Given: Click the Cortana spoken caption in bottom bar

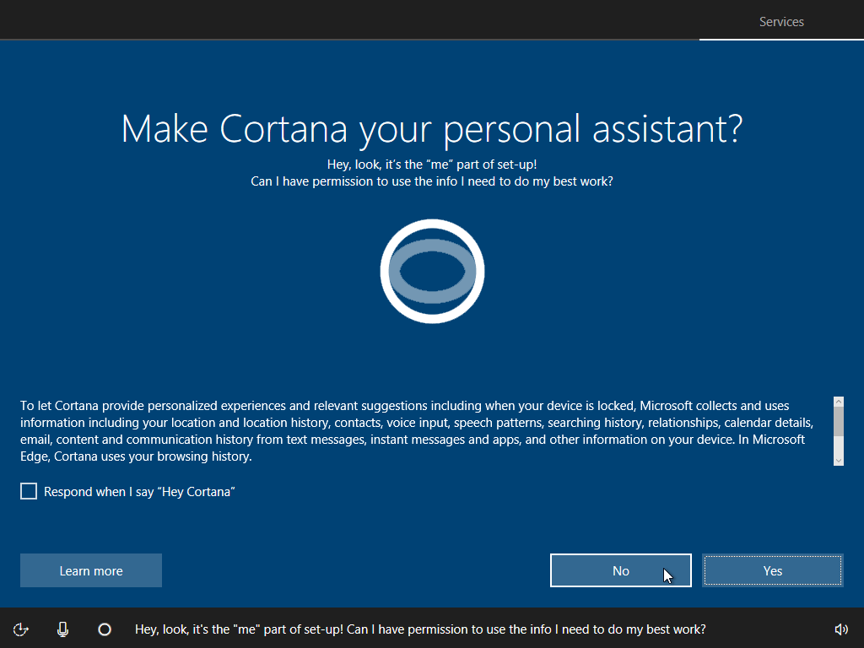Looking at the screenshot, I should (420, 629).
